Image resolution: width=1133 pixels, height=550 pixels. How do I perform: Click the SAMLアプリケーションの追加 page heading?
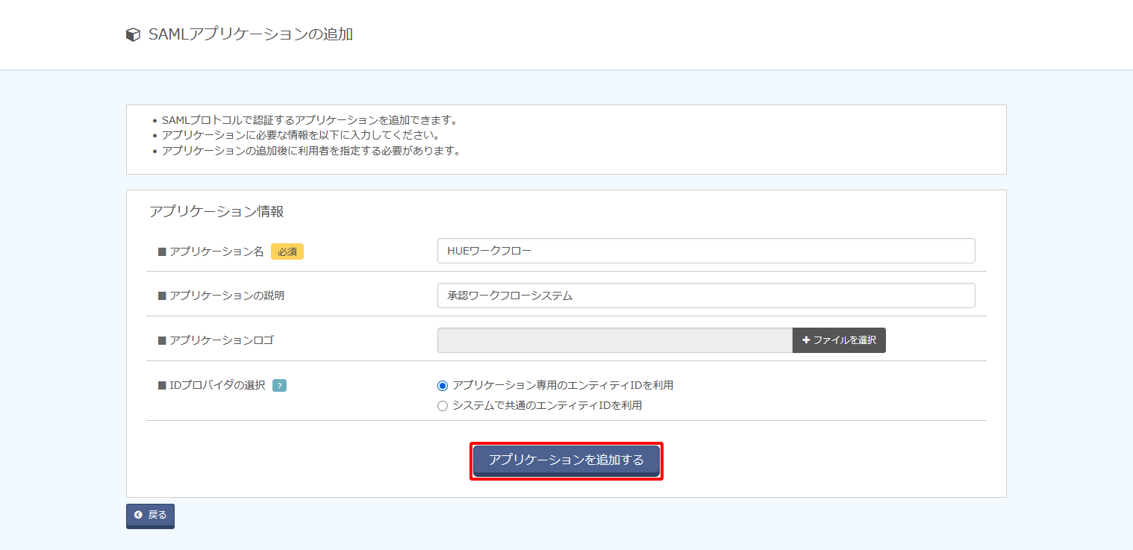pyautogui.click(x=251, y=34)
